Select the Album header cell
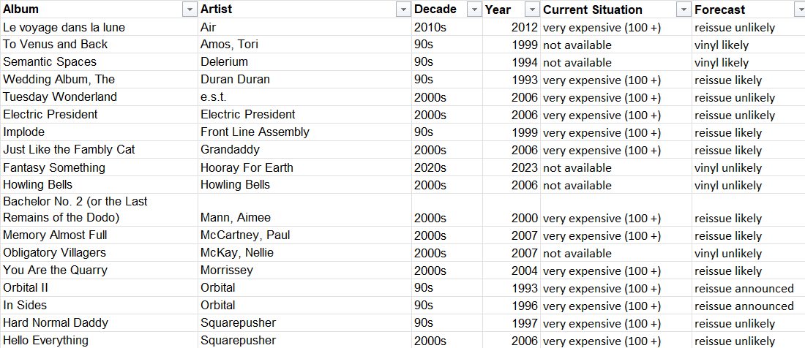805x348 pixels. (x=99, y=10)
